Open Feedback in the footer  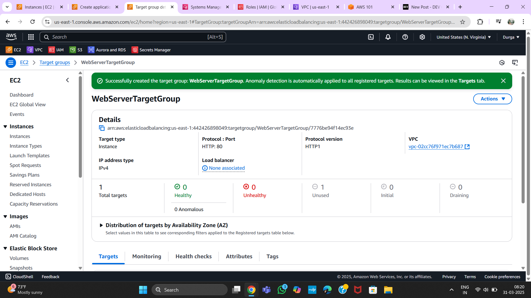[51, 277]
